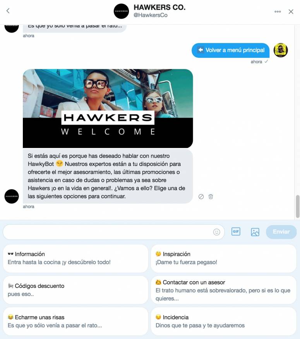The width and height of the screenshot is (300, 339).
Task: Pick the Incidencia quick reply option
Action: [x=223, y=321]
